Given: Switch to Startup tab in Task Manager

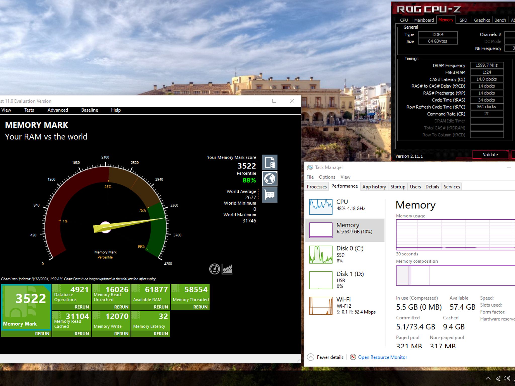Looking at the screenshot, I should click(x=398, y=187).
